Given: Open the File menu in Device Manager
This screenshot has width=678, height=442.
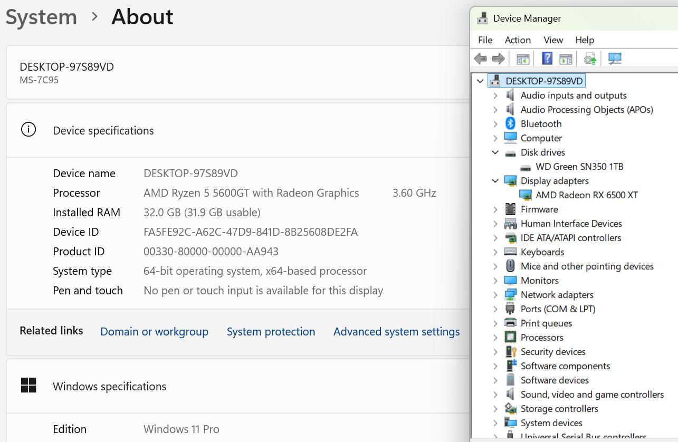Looking at the screenshot, I should [x=485, y=40].
